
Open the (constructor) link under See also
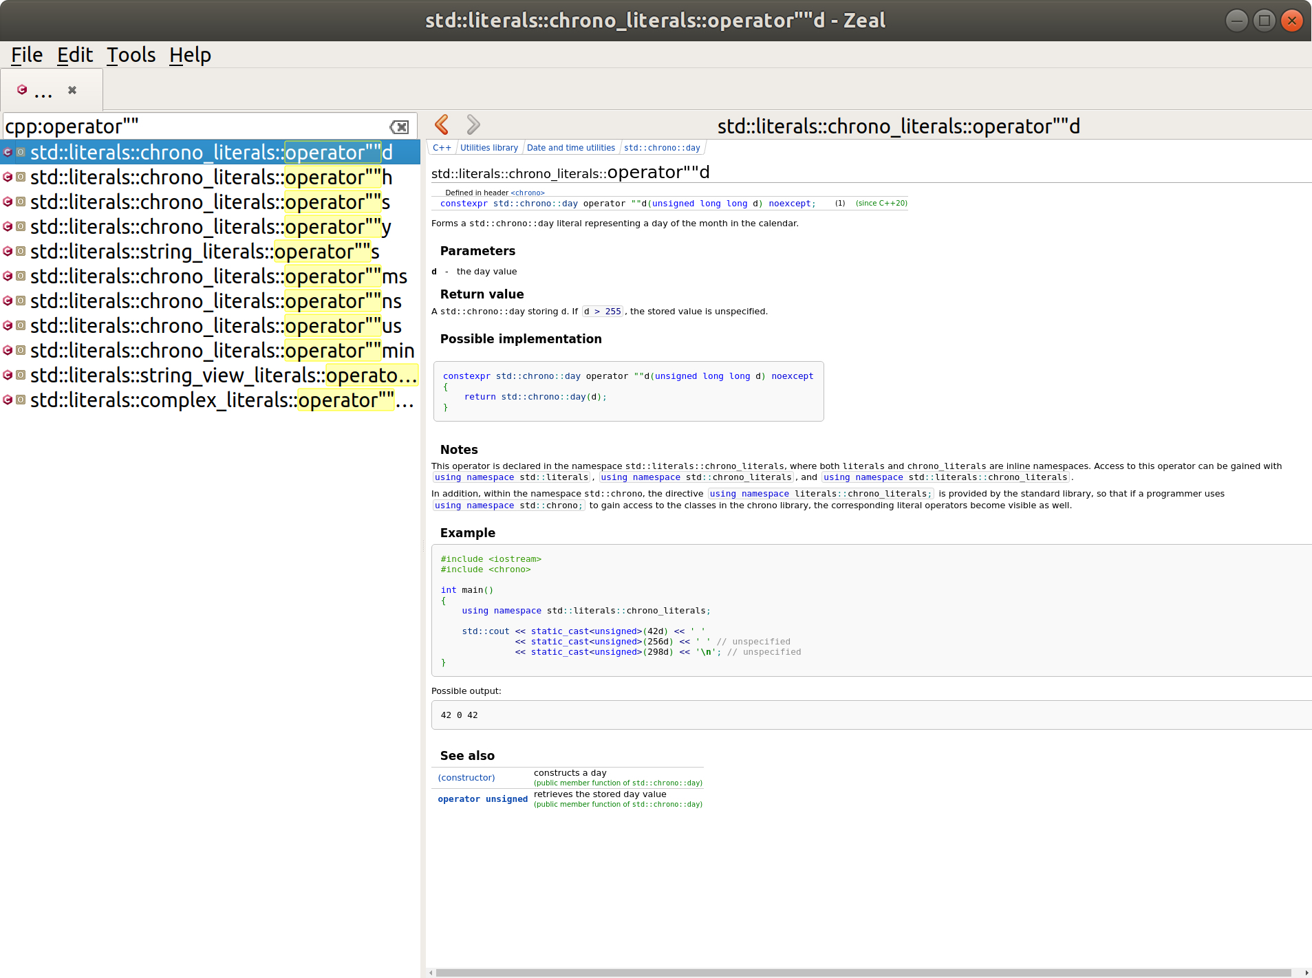(466, 777)
